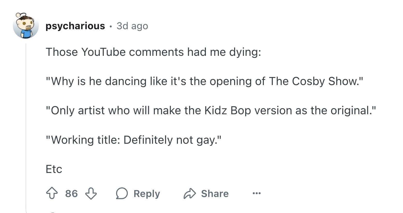Downvote the psycharious comment
Screen dimensions: 403x213
point(91,193)
